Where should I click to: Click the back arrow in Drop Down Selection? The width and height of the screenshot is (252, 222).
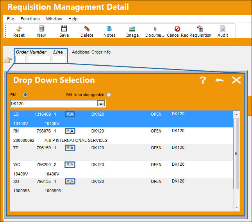click(x=220, y=80)
